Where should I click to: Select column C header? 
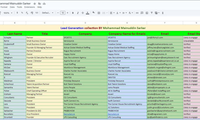coord(44,23)
